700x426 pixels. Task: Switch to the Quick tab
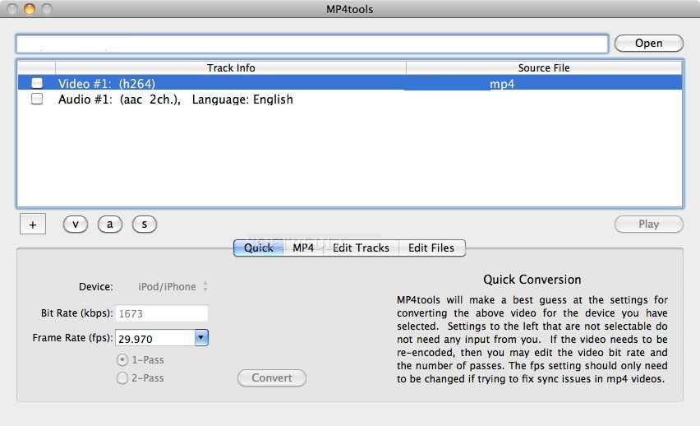(259, 248)
